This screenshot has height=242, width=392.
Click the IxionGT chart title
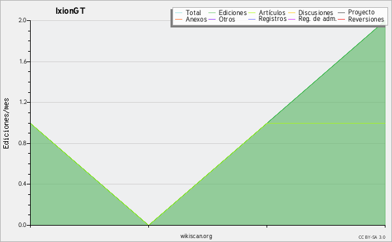pyautogui.click(x=71, y=10)
